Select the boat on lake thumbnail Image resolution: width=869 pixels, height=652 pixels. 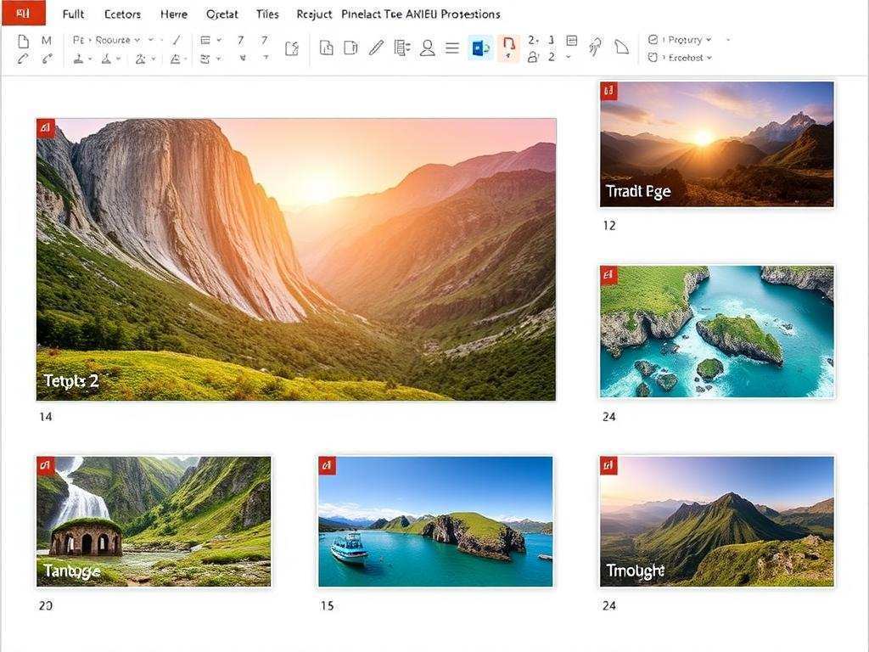[435, 521]
